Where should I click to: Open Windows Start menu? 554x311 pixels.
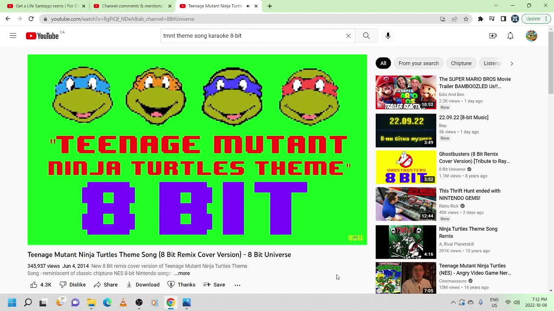pyautogui.click(x=12, y=302)
